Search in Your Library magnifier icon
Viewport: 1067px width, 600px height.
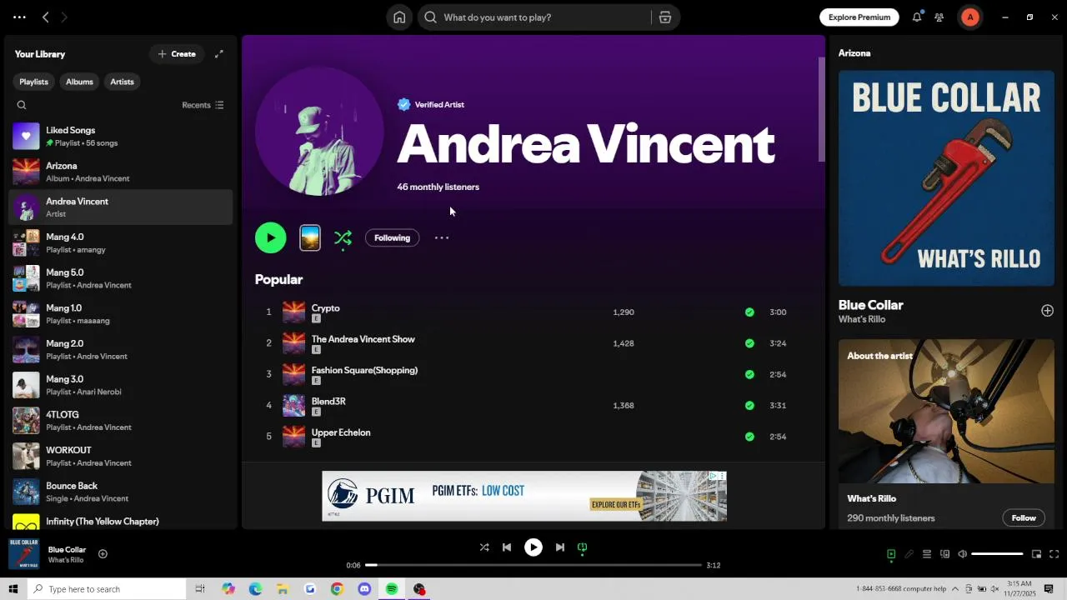pyautogui.click(x=22, y=105)
